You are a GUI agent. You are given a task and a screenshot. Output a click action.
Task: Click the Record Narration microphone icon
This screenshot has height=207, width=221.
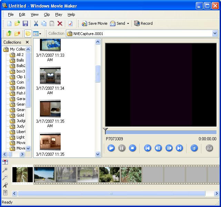pos(6,185)
